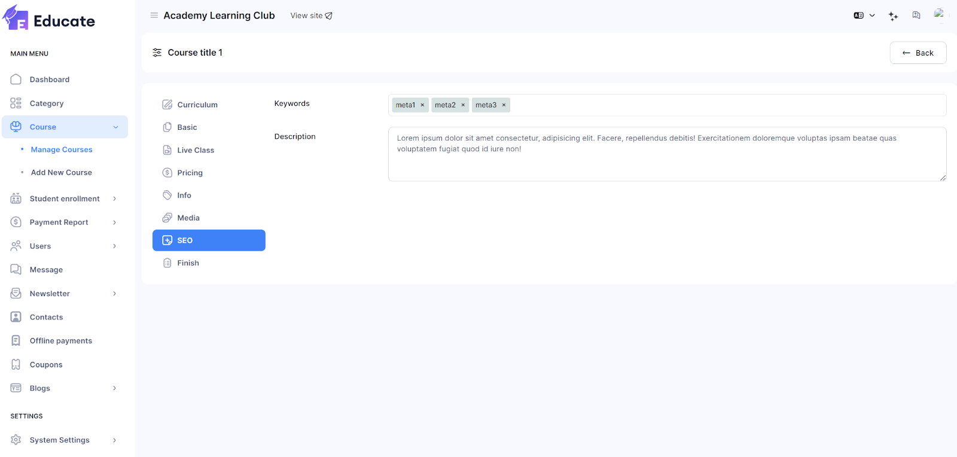Screen dimensions: 957x457
Task: Remove the meta1 keyword tag
Action: click(422, 105)
